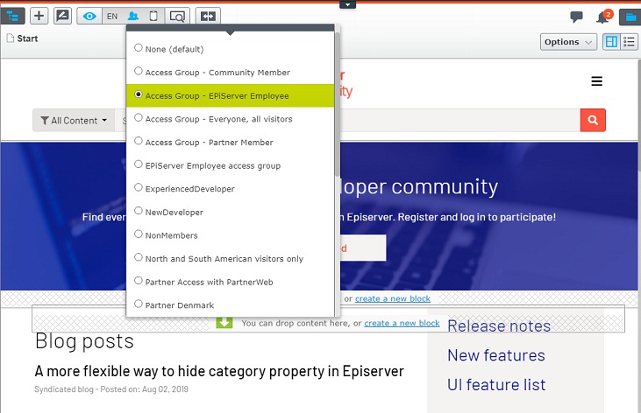The width and height of the screenshot is (641, 413).
Task: Open the New features link
Action: (496, 355)
